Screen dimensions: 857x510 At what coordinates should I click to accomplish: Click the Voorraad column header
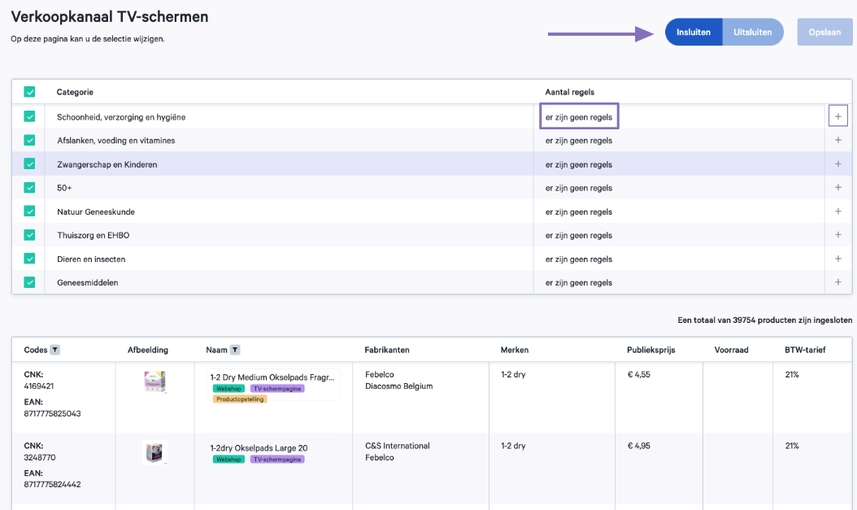tap(731, 350)
